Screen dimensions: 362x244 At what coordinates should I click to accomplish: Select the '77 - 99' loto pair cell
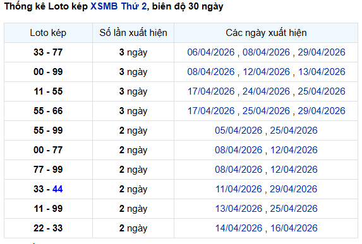(x=48, y=170)
